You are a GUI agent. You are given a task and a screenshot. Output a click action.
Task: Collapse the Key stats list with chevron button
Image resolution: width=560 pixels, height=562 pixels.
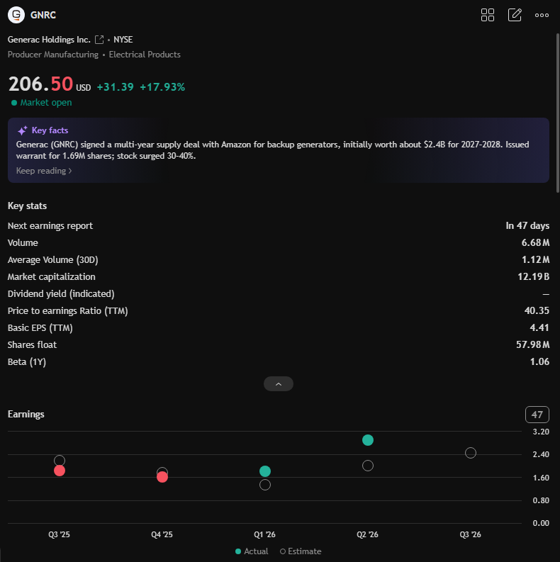279,384
